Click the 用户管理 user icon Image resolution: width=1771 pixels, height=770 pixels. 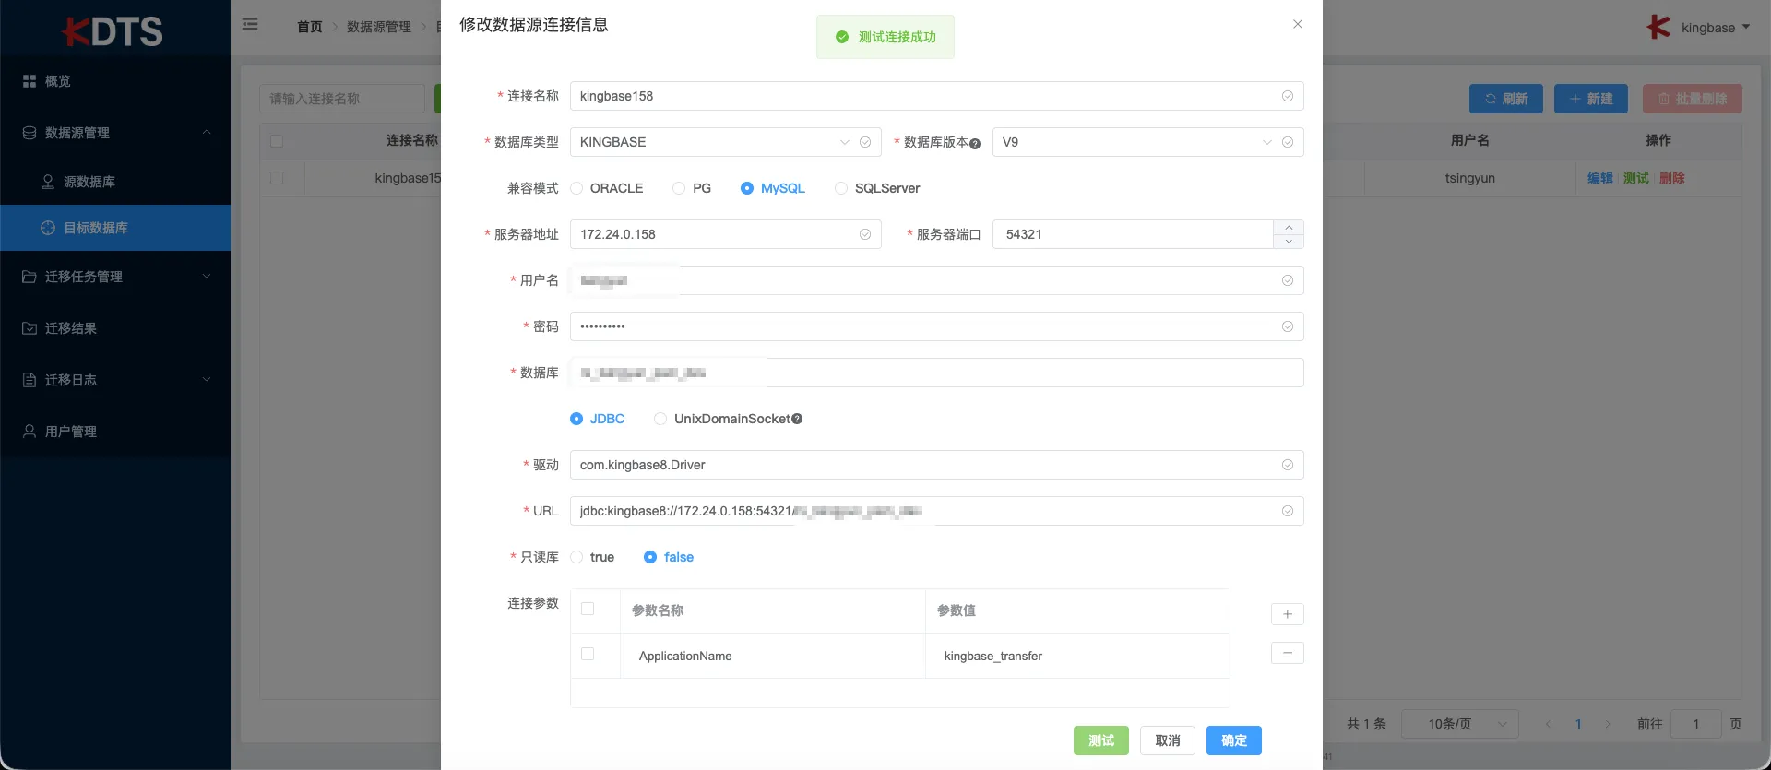[x=30, y=432]
